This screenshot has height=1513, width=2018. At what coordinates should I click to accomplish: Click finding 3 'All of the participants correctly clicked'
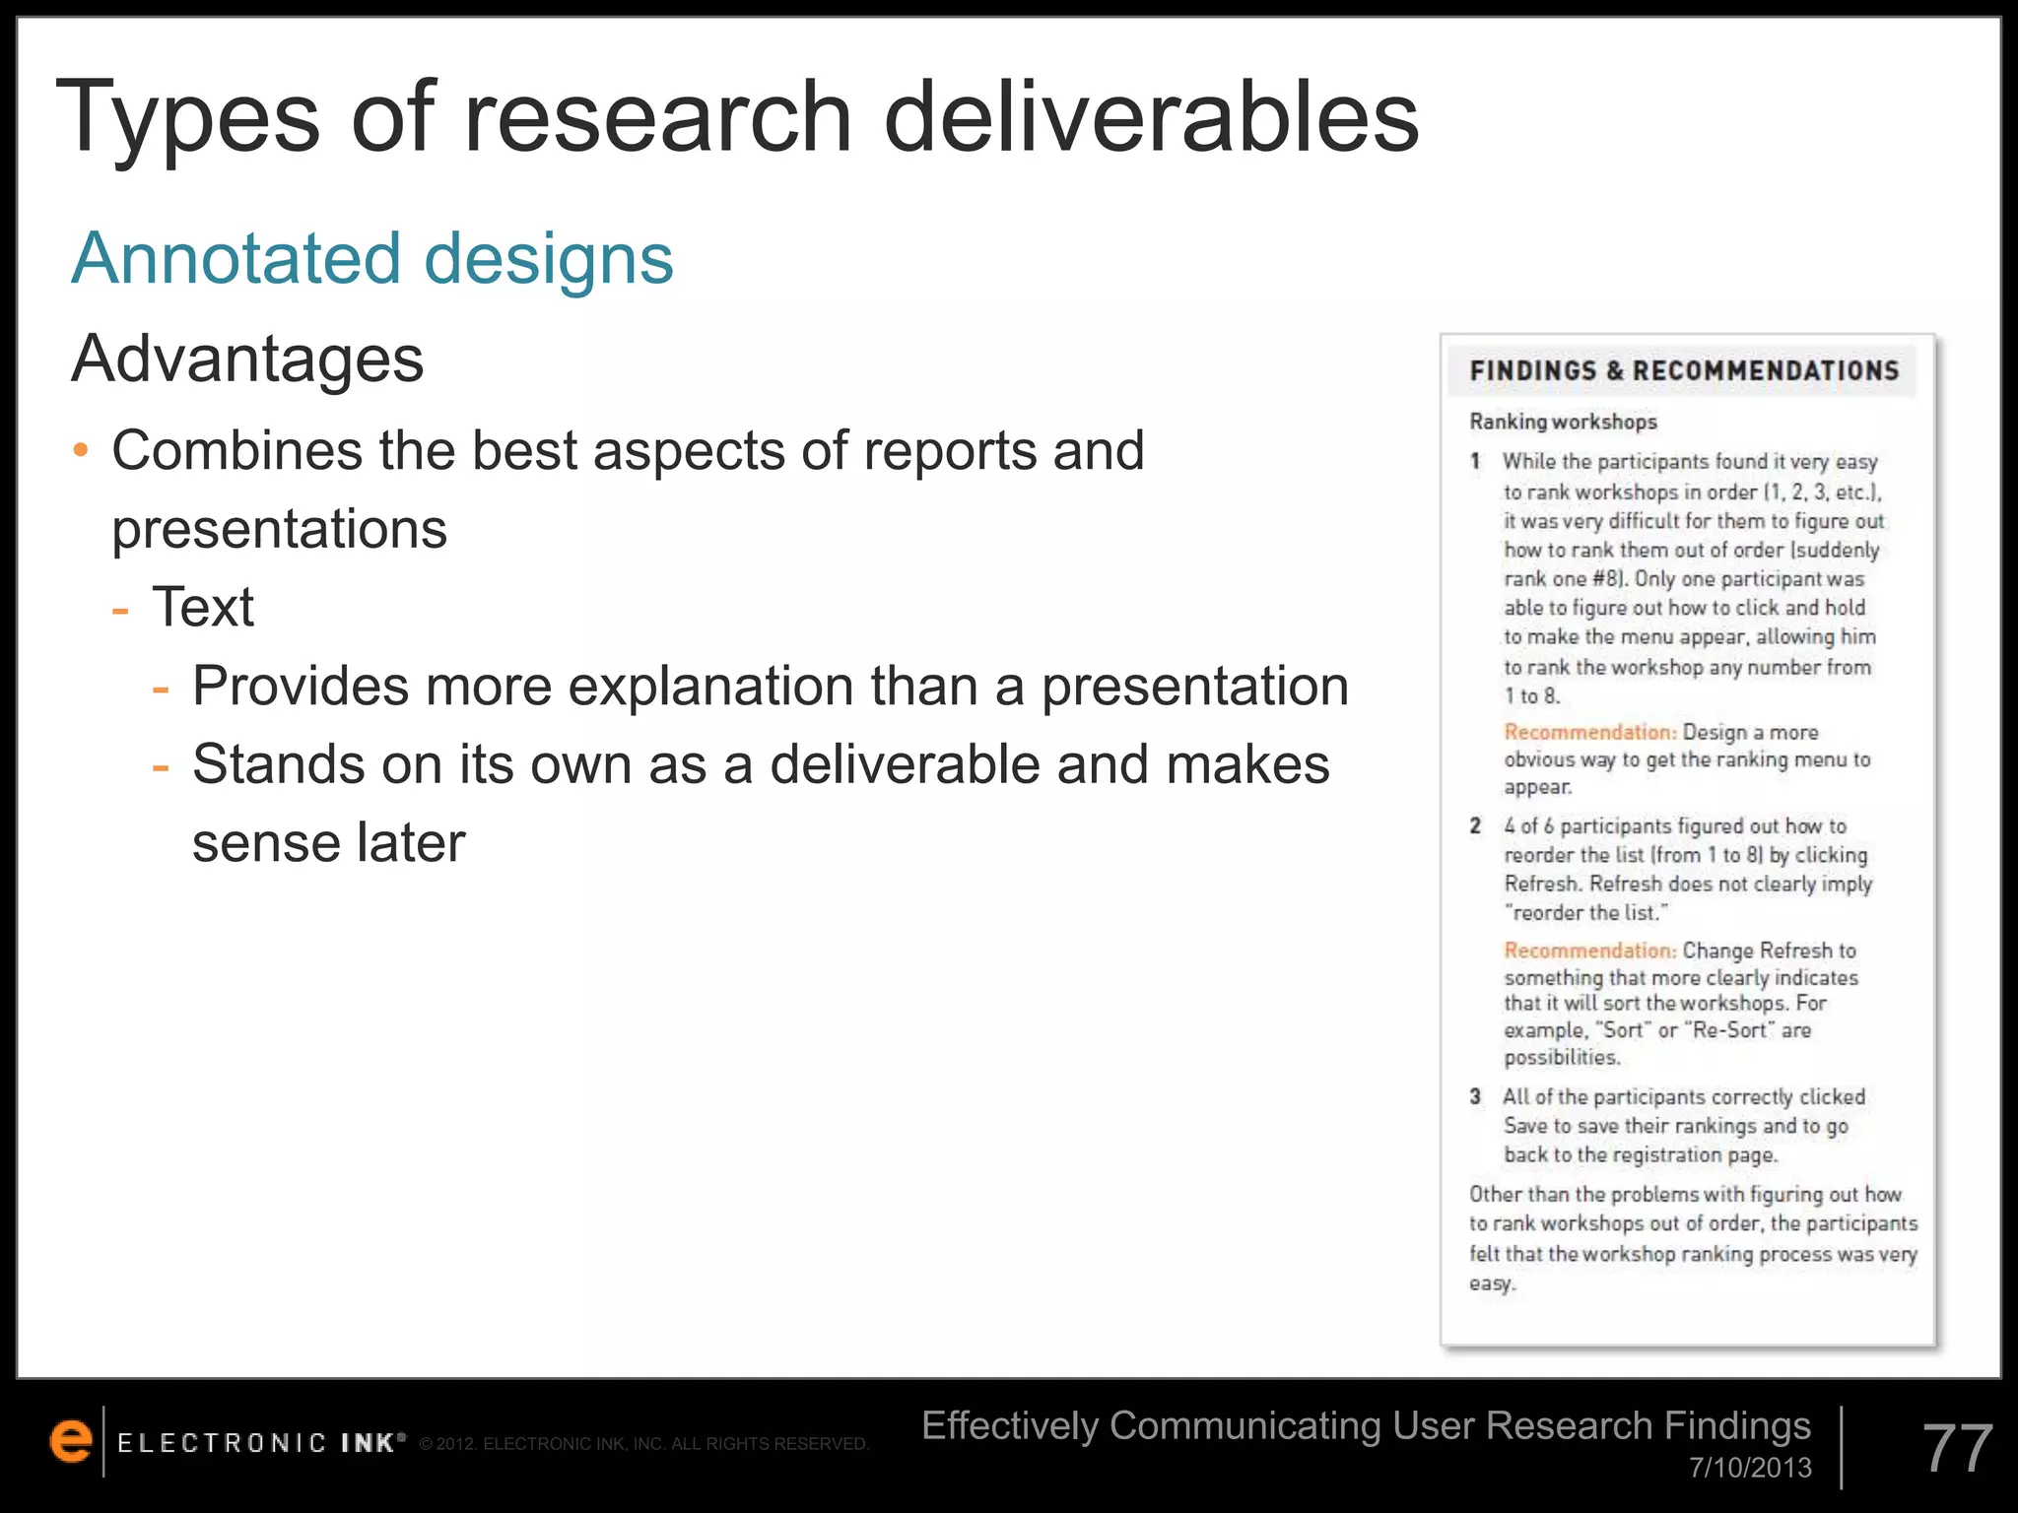point(1667,1126)
